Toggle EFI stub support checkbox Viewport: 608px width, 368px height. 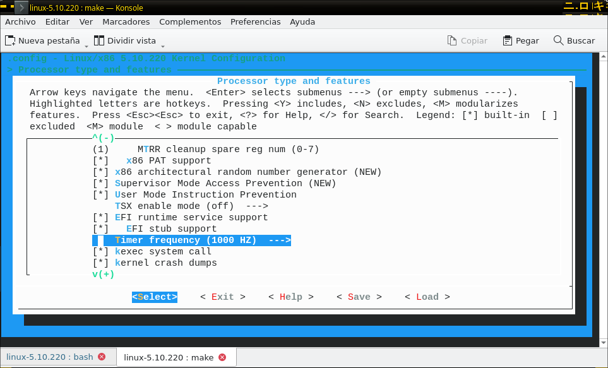click(100, 229)
